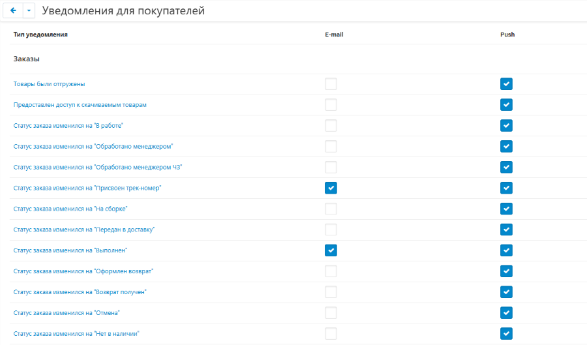Enable E-mail for "Предоставлен доступ к скачиваемым товарам"

(x=331, y=105)
